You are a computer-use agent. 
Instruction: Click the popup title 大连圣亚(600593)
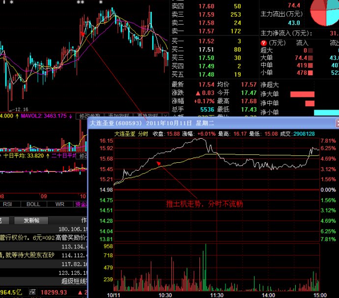[116, 123]
